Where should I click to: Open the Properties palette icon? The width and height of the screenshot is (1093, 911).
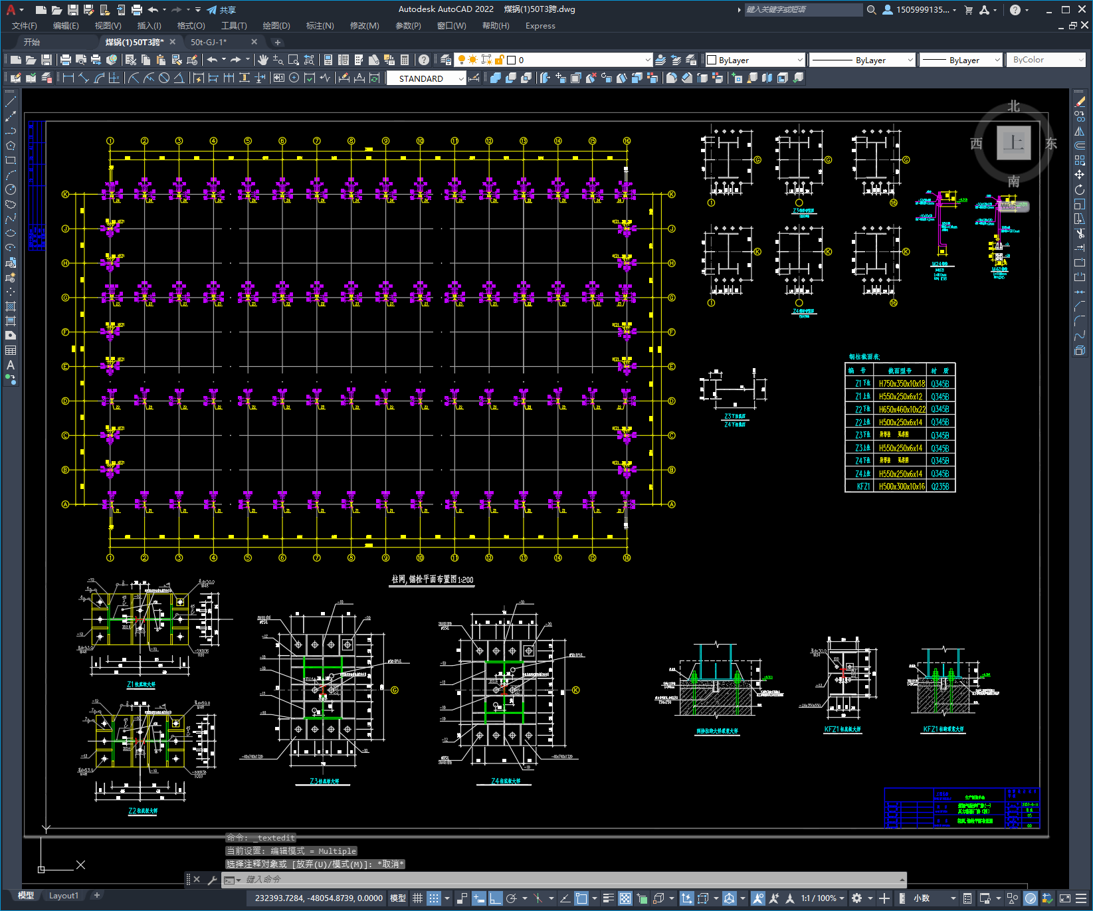pos(328,60)
